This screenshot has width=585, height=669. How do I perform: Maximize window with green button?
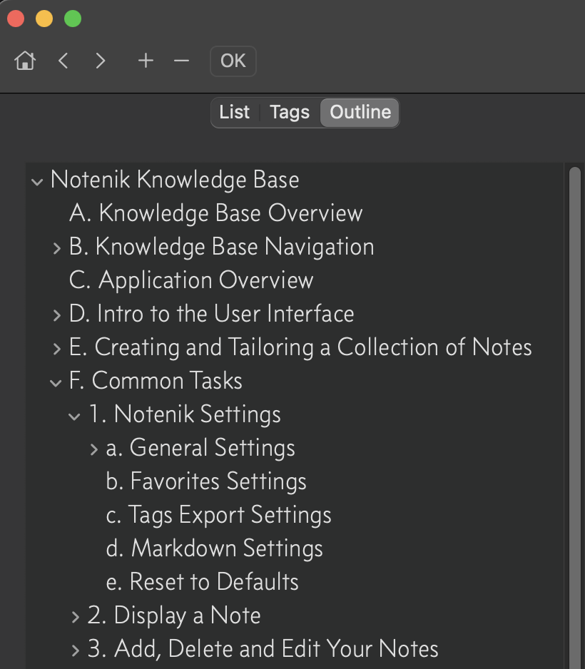[x=73, y=19]
